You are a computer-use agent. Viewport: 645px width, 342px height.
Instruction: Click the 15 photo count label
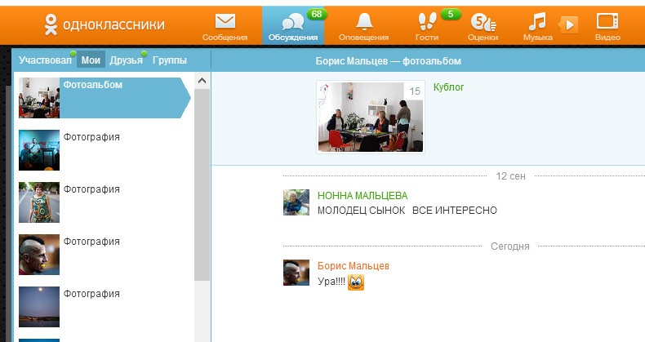coord(415,91)
